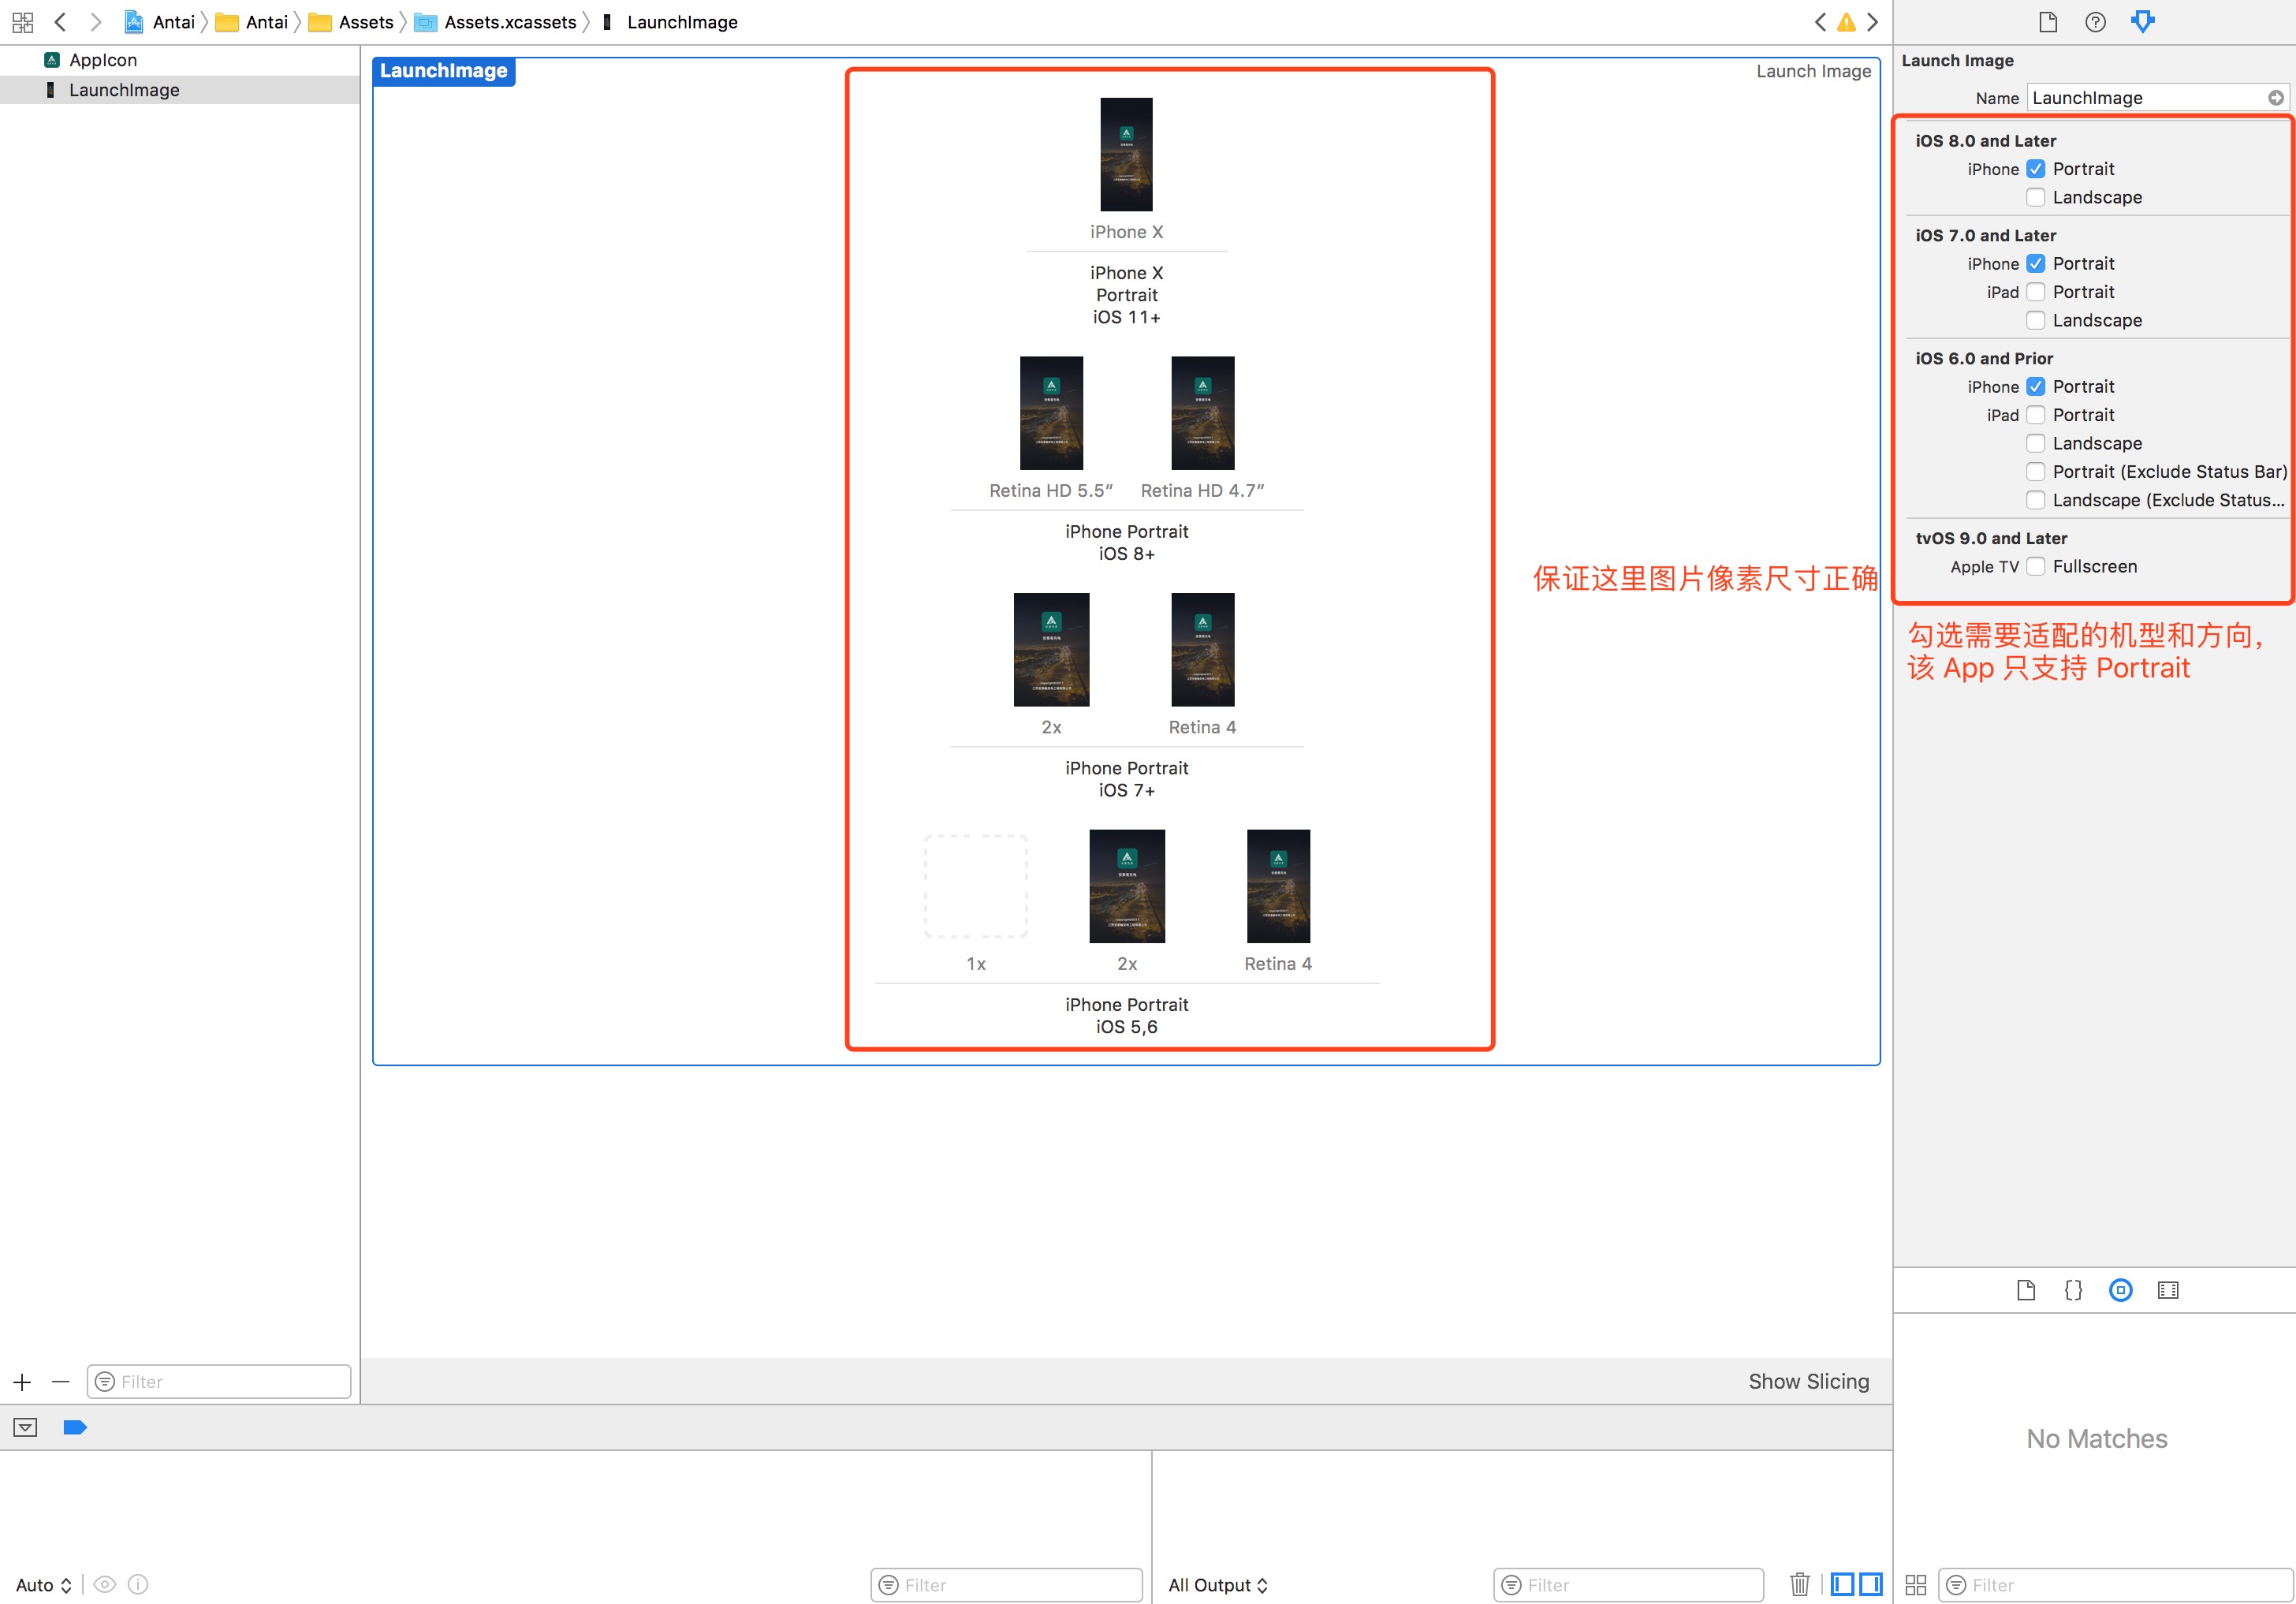Click the related items grid icon

point(22,22)
